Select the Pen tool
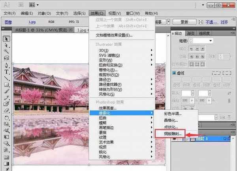This screenshot has width=237, height=171. pos(6,65)
